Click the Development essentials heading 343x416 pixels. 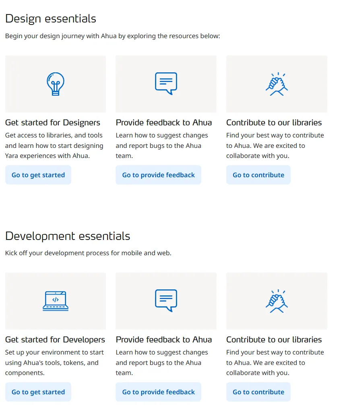tap(68, 236)
